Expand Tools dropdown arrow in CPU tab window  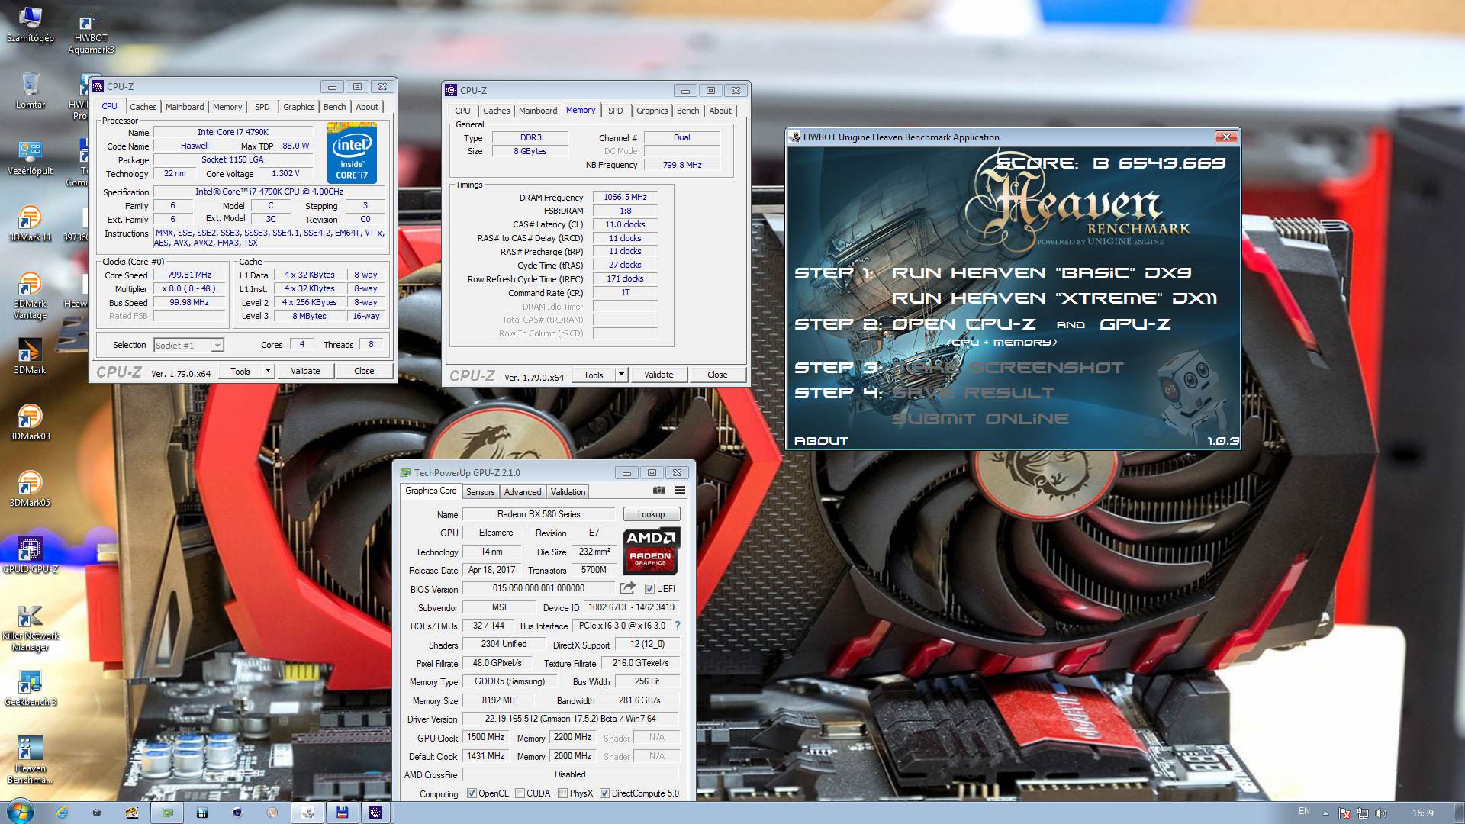point(268,371)
